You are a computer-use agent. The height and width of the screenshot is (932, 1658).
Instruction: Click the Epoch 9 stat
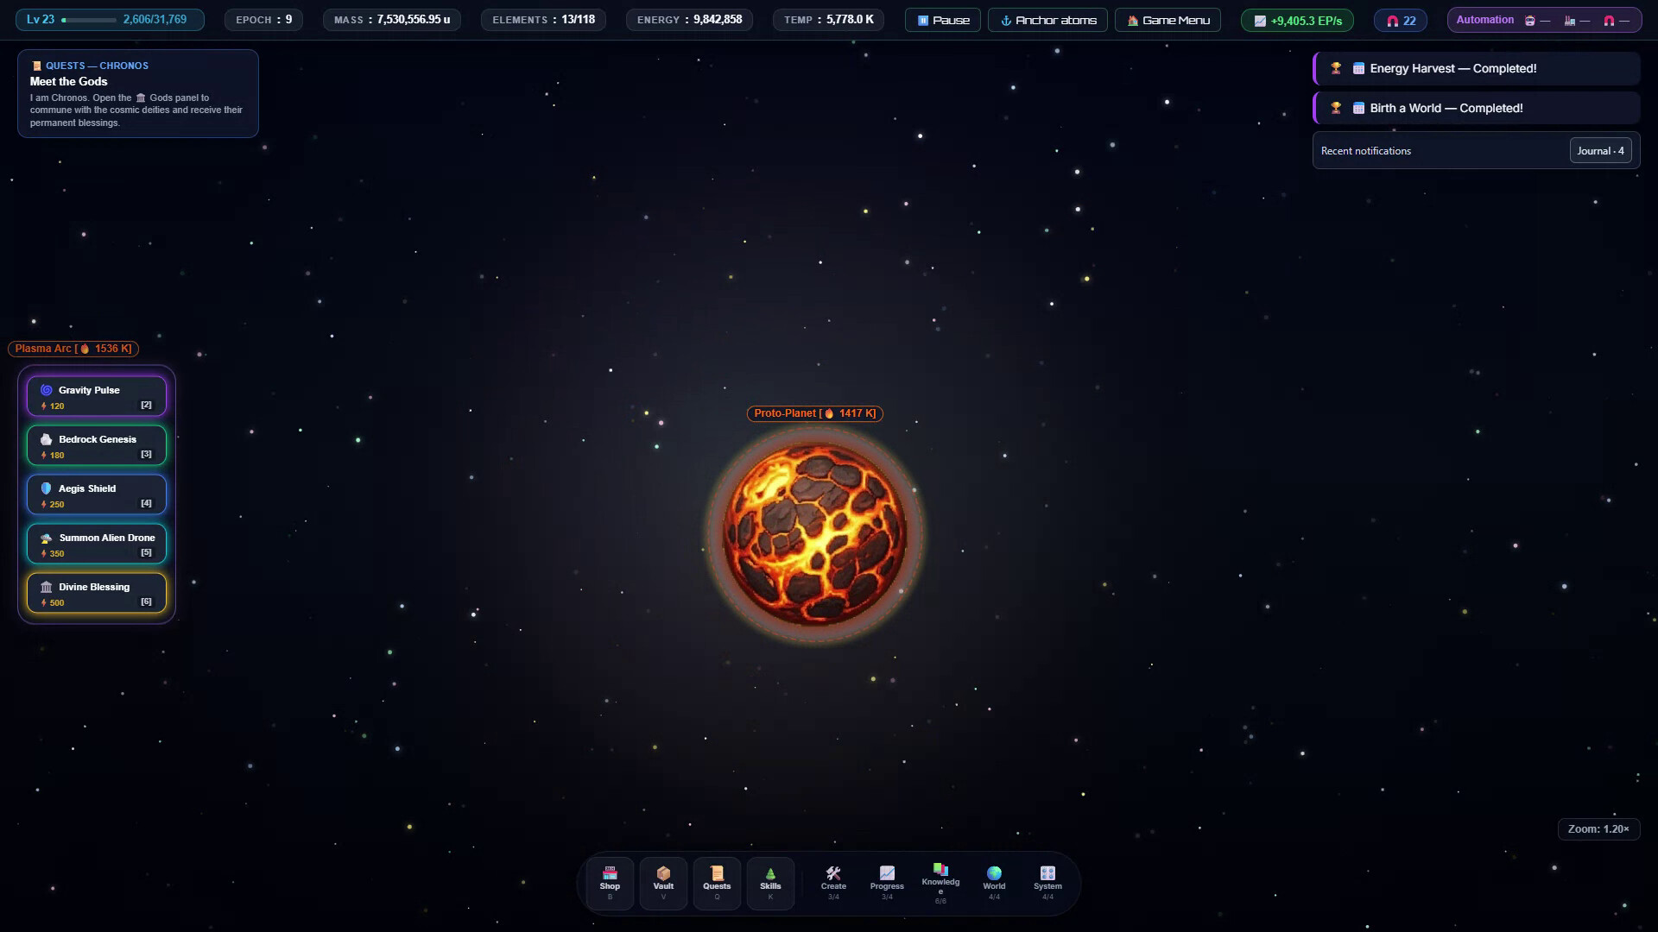[x=263, y=20]
